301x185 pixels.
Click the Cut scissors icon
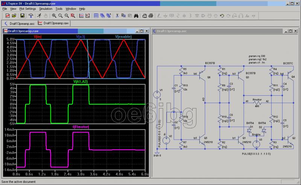click(x=117, y=16)
